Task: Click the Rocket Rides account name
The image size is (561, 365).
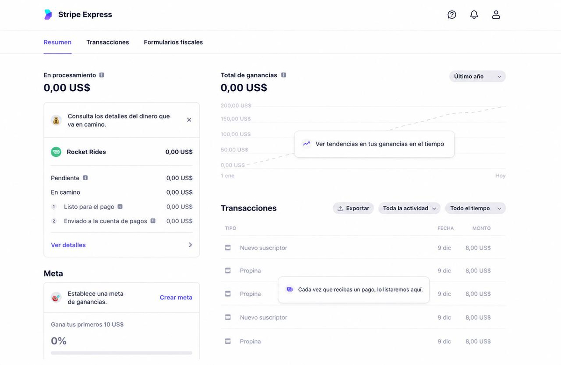Action: point(86,152)
